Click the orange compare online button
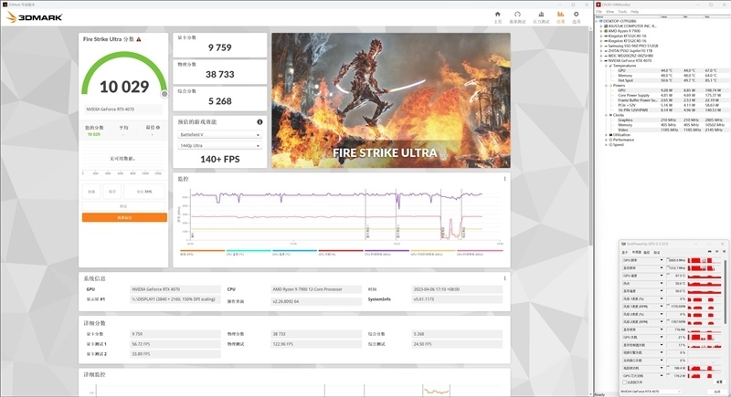Screen dimensions: 731x397 pyautogui.click(x=124, y=217)
